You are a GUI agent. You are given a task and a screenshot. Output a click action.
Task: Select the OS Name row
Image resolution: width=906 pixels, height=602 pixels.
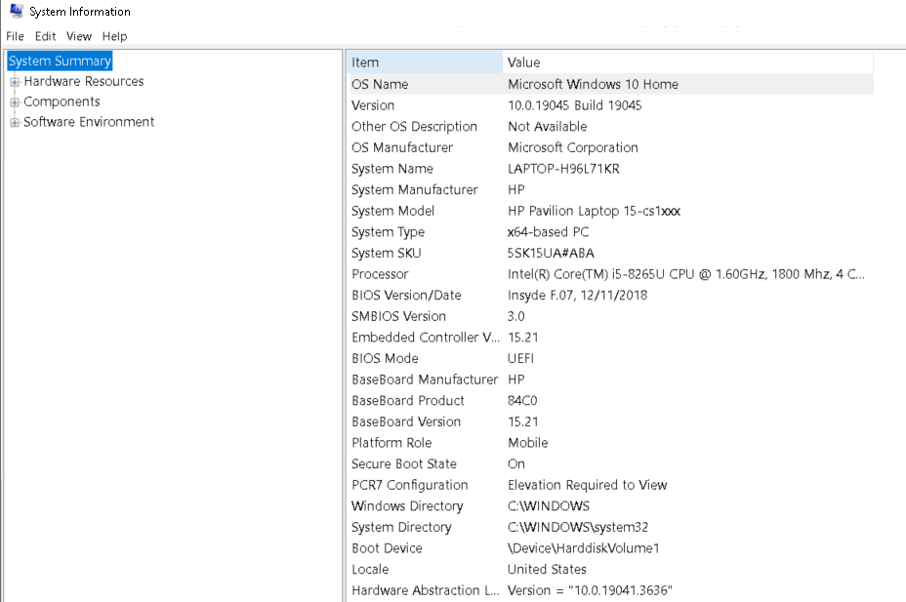[586, 84]
